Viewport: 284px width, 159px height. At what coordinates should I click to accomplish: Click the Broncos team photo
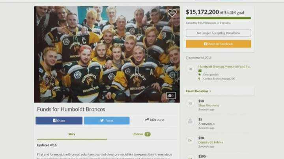107,55
